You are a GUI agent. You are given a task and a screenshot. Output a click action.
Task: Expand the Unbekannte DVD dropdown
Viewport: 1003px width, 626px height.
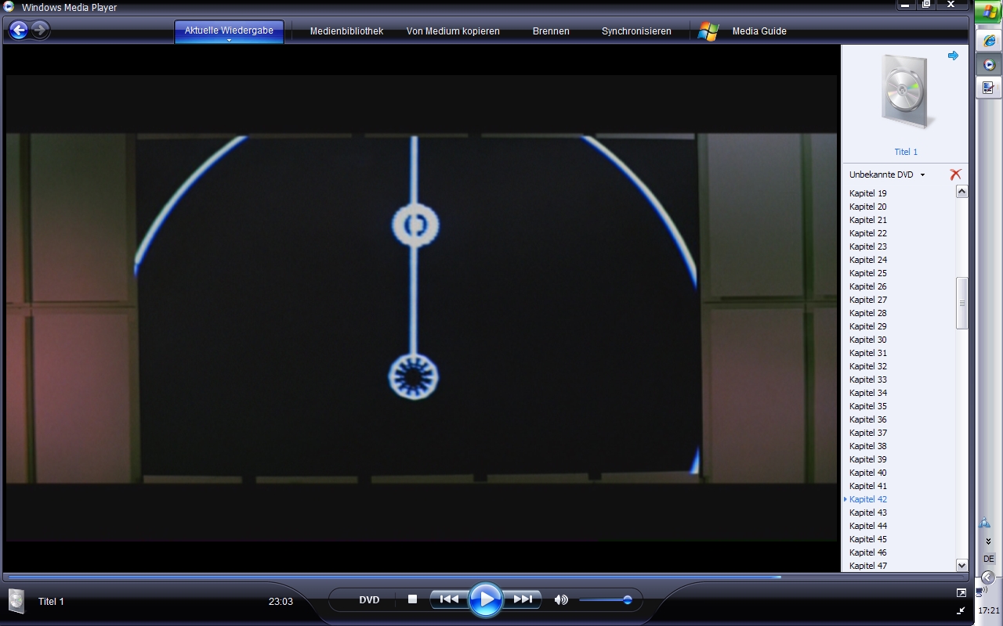point(922,175)
